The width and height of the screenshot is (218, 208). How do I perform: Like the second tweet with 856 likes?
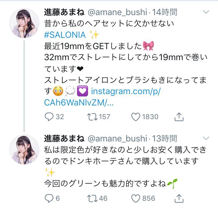[136, 198]
